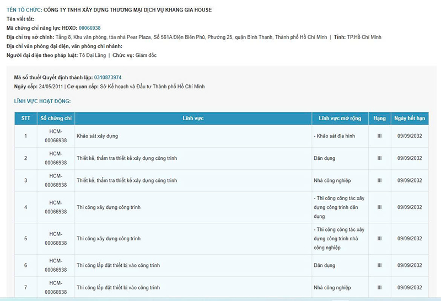Click the Lĩnh vực column header
The image size is (441, 301).
[x=193, y=118]
